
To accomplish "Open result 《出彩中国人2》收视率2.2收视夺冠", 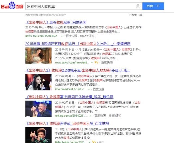I will pyautogui.click(x=78, y=70).
